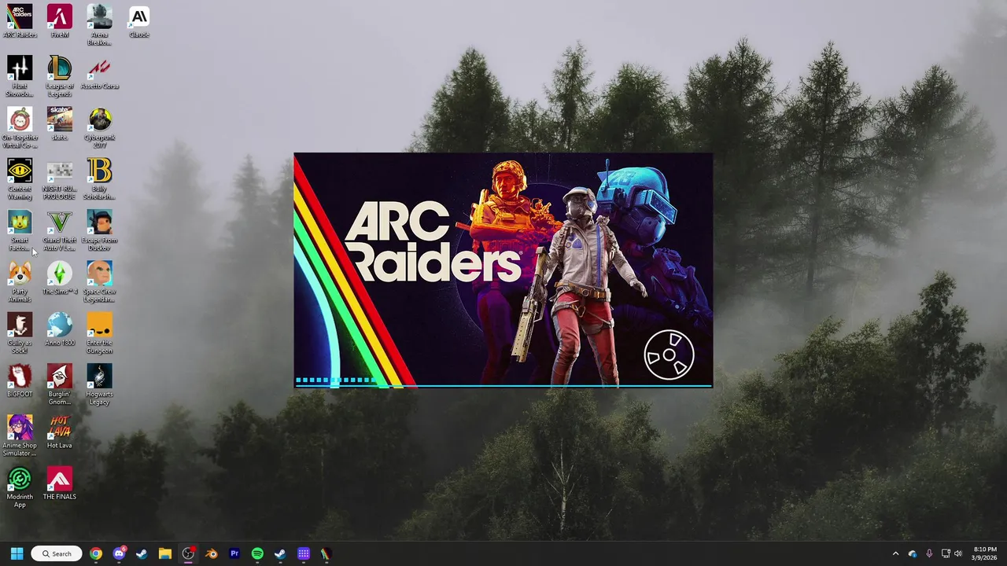Image resolution: width=1007 pixels, height=566 pixels.
Task: Open the Windows Start menu
Action: tap(17, 553)
